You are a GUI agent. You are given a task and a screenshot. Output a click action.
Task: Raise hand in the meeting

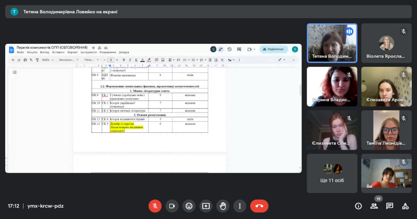(x=223, y=206)
